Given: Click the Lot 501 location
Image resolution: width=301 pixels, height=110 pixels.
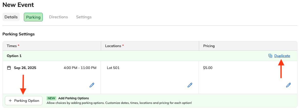Looking at the screenshot, I should tap(113, 68).
